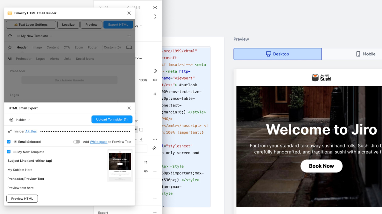Click the refresh icon beside My New Template

[10, 36]
